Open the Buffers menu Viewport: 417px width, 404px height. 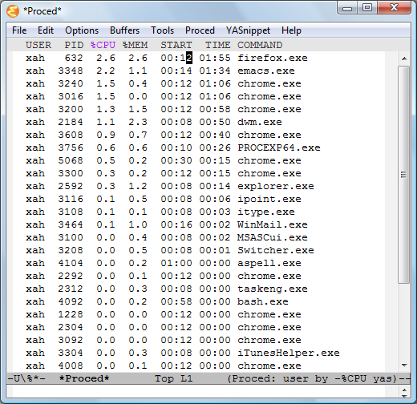tap(124, 30)
